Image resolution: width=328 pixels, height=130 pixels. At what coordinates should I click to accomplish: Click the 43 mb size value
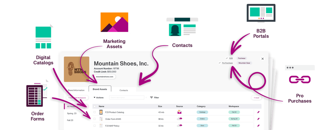161,112
